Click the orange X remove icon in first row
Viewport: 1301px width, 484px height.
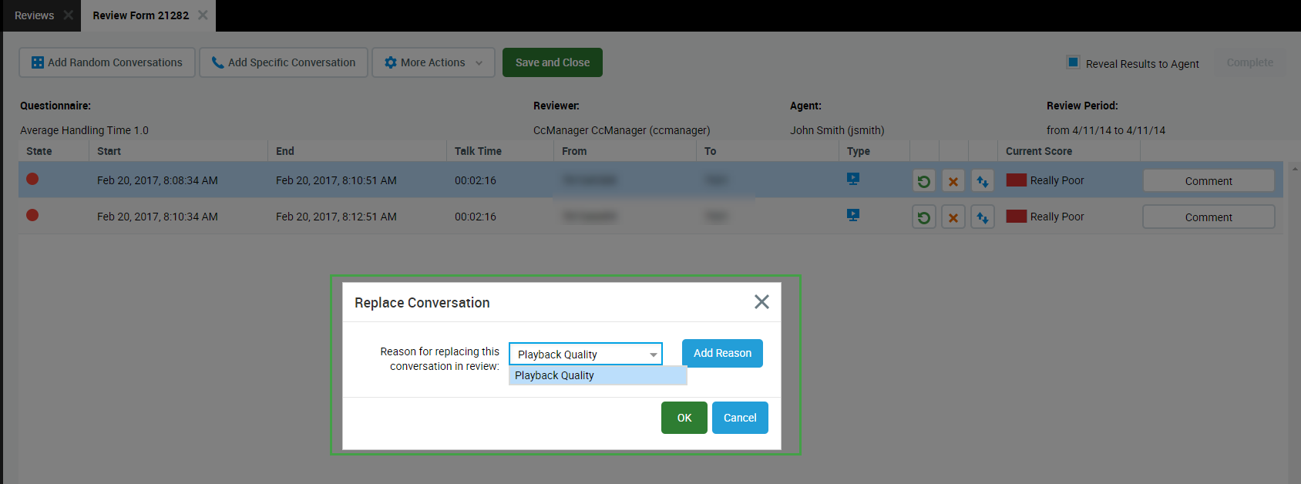pos(953,181)
